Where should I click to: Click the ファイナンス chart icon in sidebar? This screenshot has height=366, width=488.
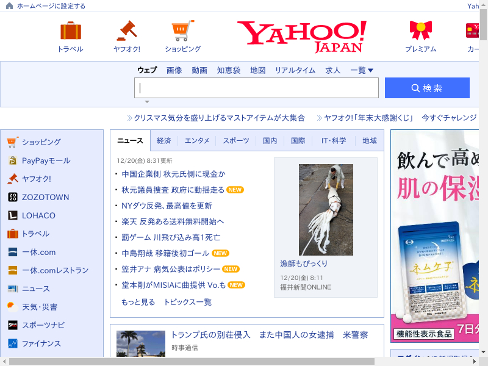coord(12,343)
